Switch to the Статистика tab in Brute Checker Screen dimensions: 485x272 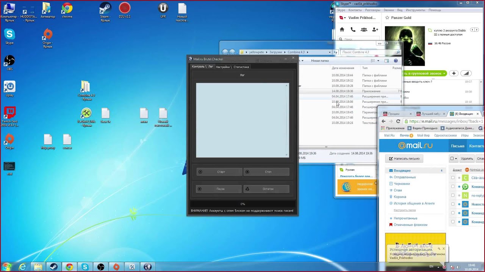[241, 67]
